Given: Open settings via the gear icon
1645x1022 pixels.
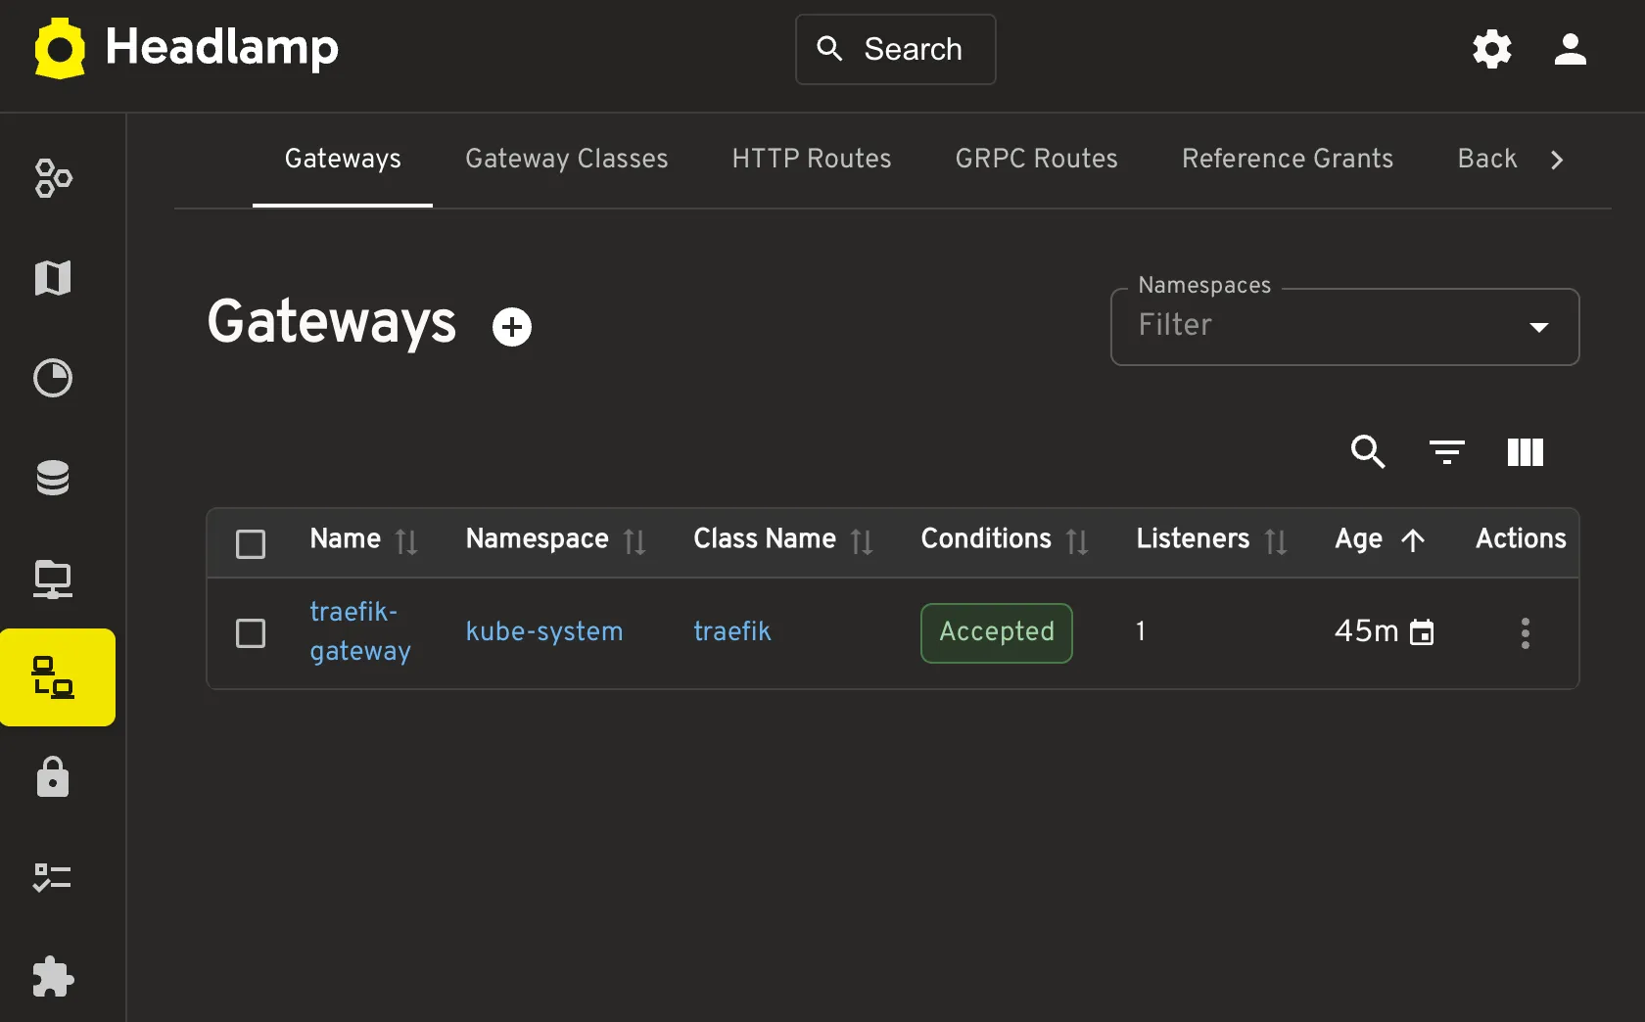Looking at the screenshot, I should [x=1492, y=49].
